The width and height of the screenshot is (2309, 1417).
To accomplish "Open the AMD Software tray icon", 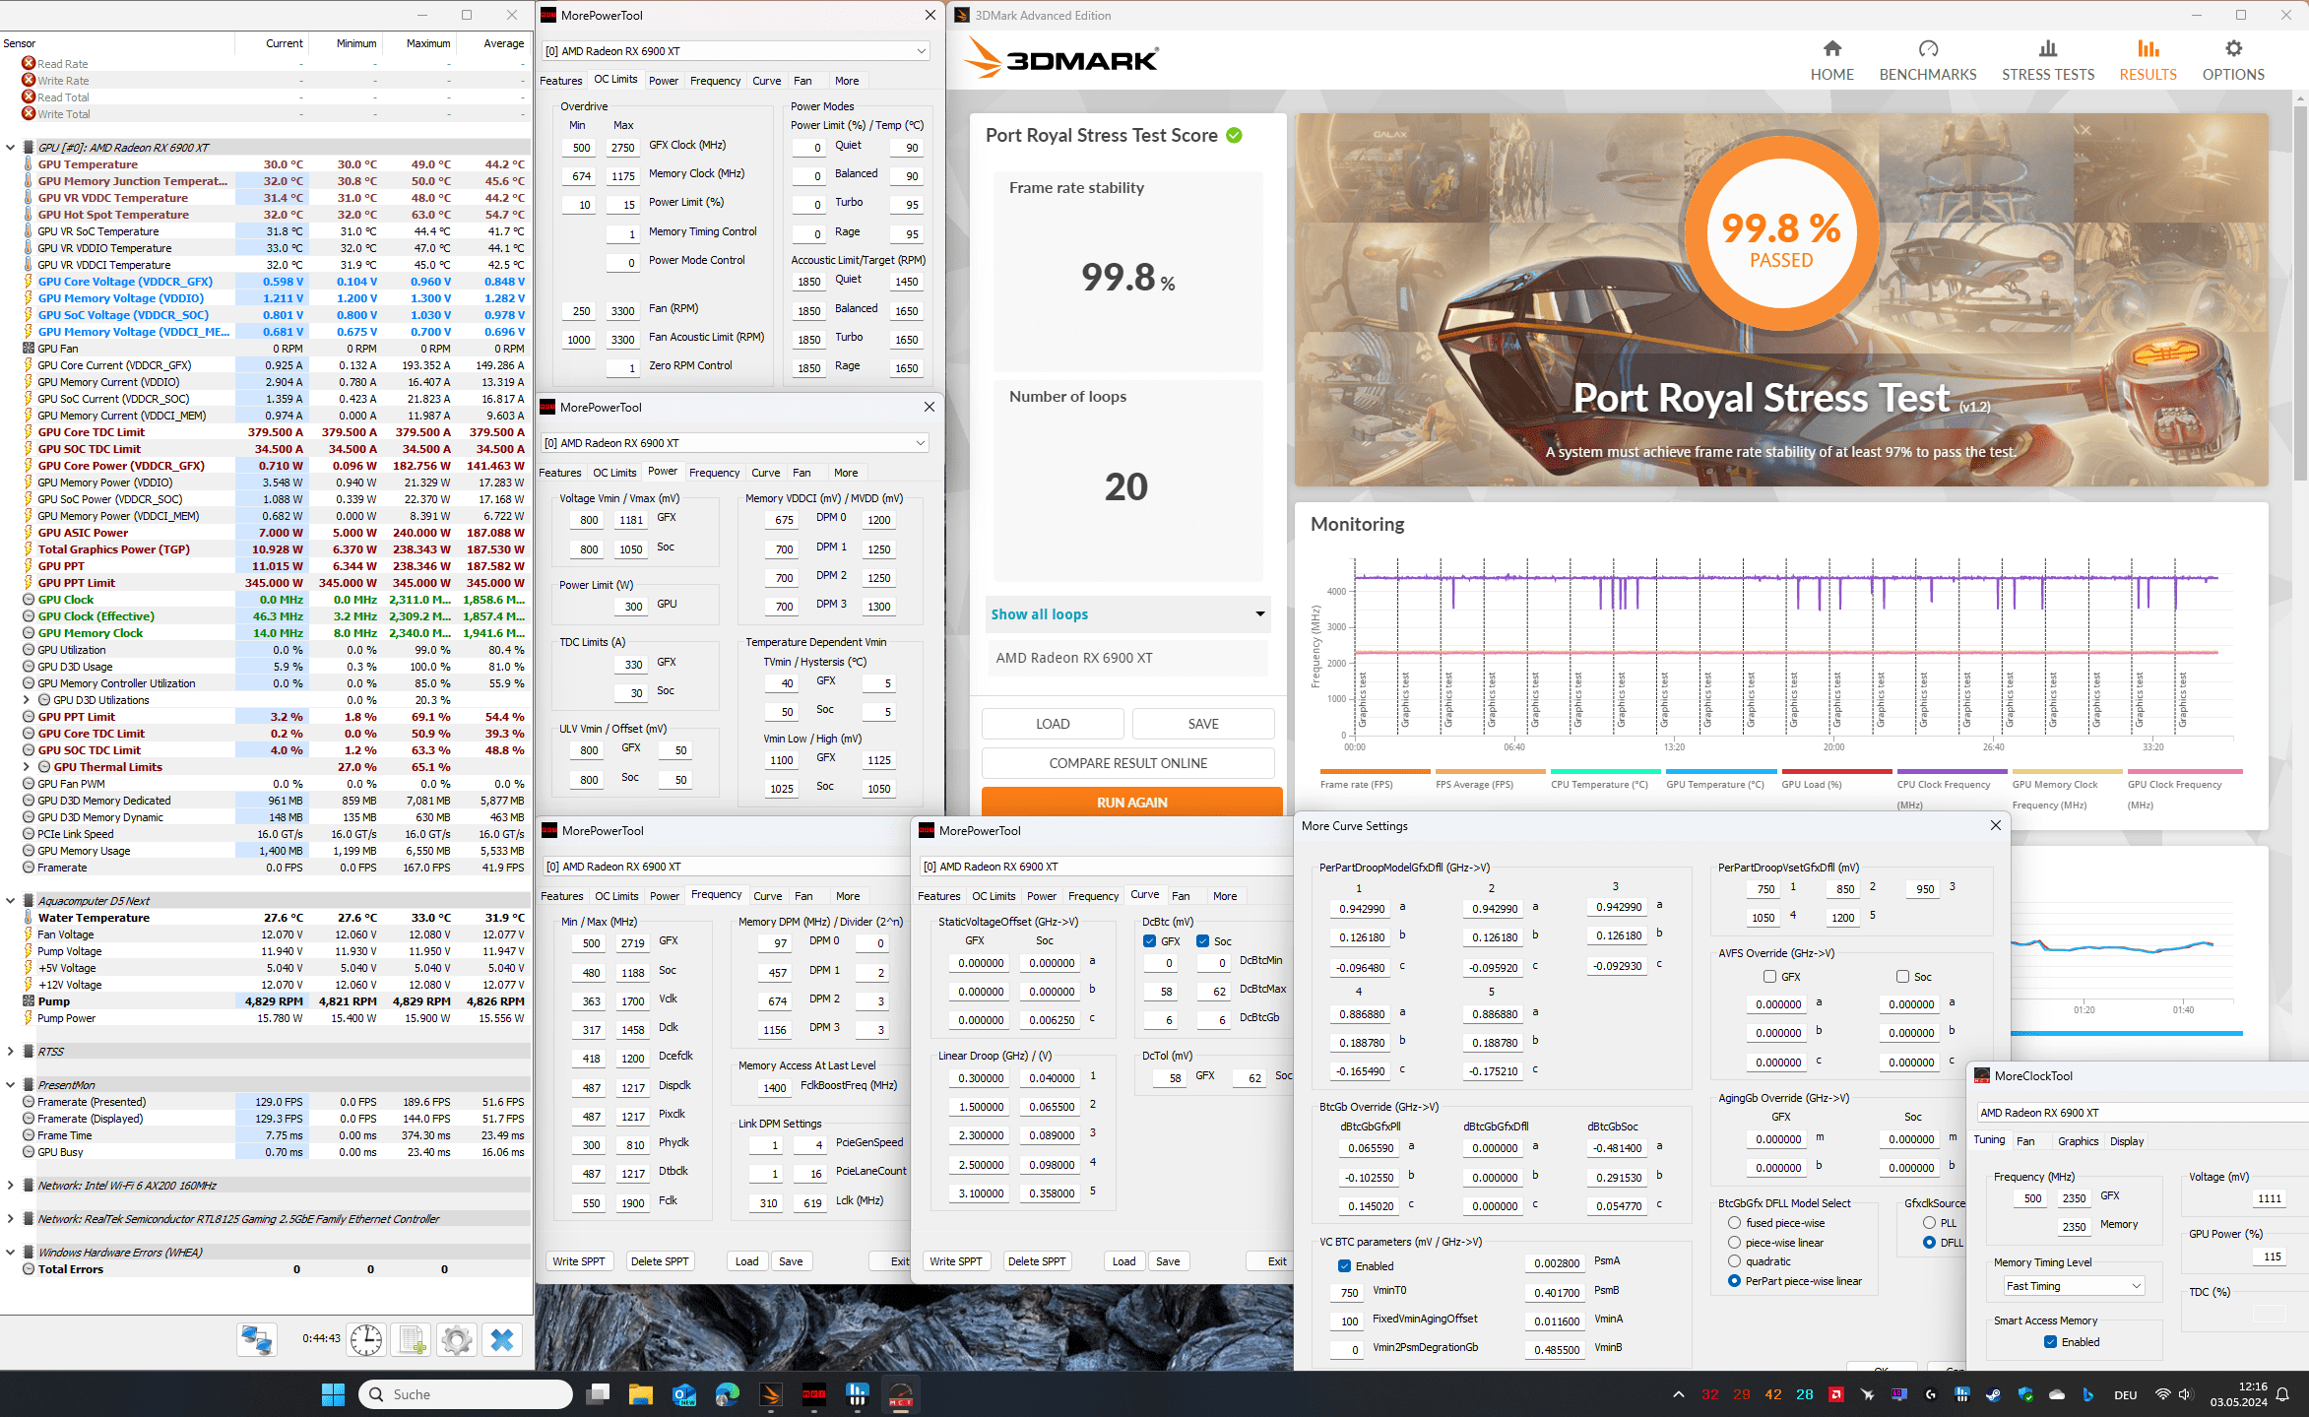I will pos(1836,1394).
